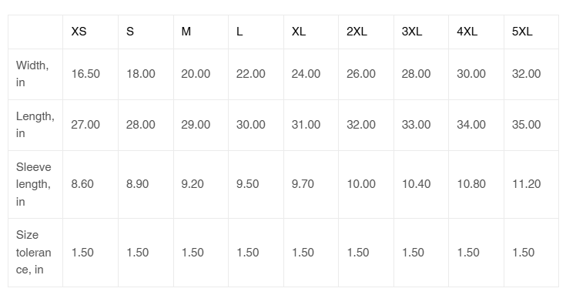
Task: Select the 29.00 length cell for M
Action: coord(201,125)
